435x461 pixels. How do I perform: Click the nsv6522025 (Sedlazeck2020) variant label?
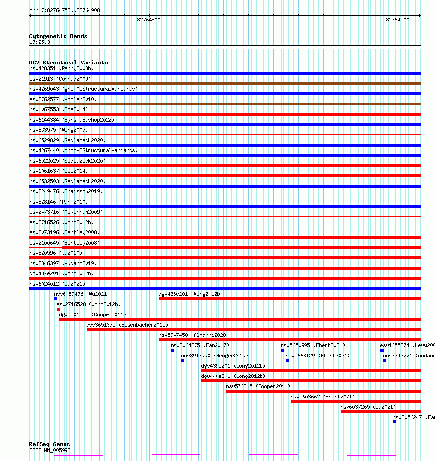tap(67, 161)
